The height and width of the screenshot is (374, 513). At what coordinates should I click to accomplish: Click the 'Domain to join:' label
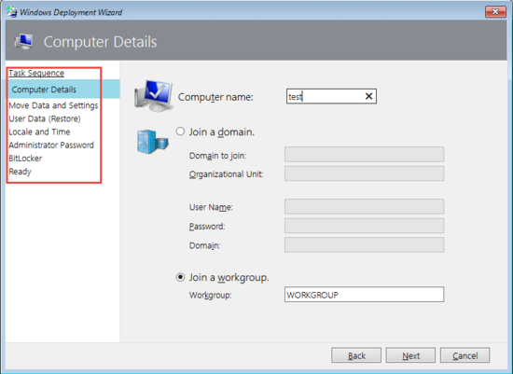(x=217, y=156)
